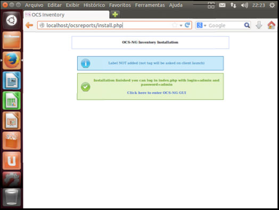Go to the browser home page
The height and width of the screenshot is (210, 279).
tap(271, 25)
